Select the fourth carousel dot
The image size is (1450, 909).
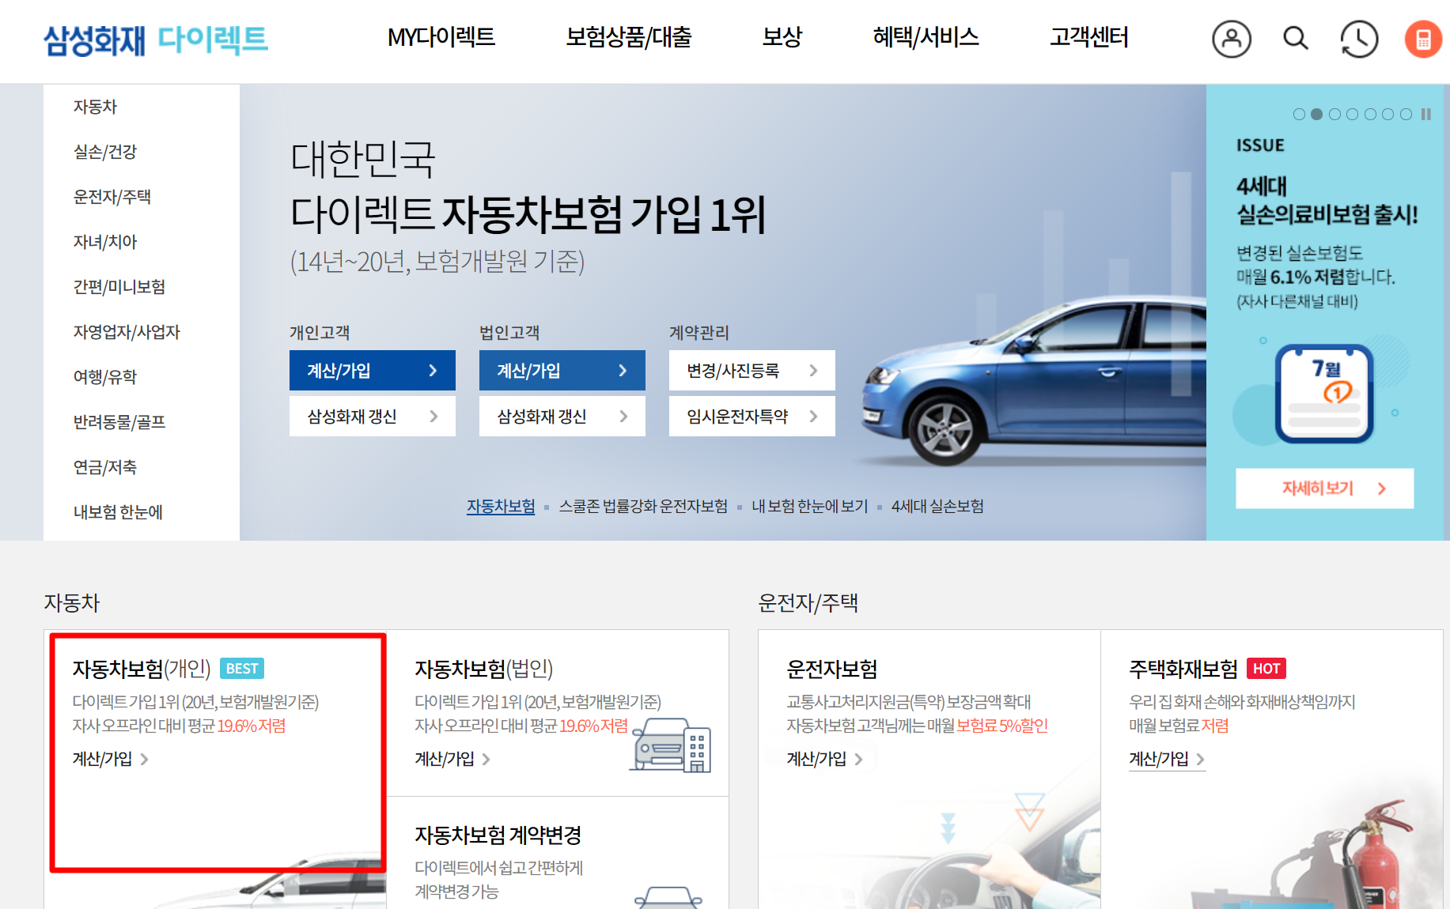click(x=1352, y=114)
